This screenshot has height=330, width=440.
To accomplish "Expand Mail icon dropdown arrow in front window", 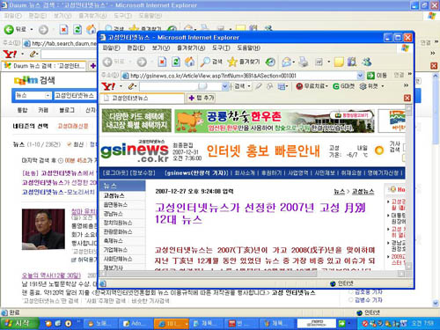I will [293, 62].
